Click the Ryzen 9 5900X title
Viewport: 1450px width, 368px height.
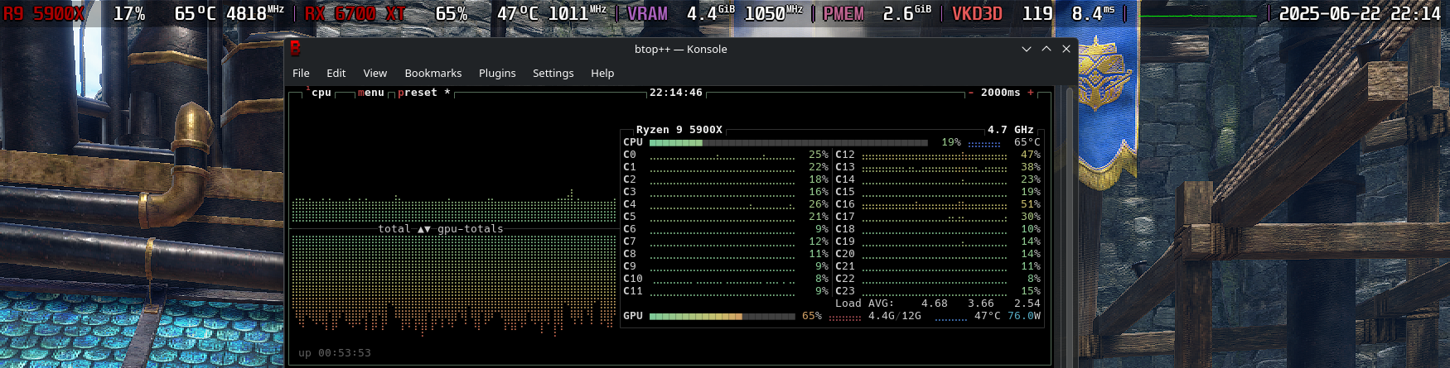pos(679,130)
